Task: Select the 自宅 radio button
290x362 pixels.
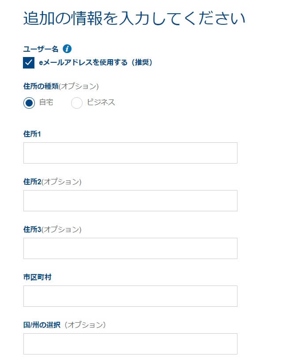Action: (x=29, y=103)
